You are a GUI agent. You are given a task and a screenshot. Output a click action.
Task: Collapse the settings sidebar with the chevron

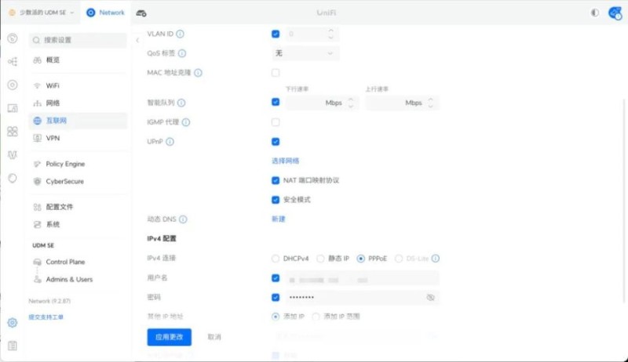137,39
